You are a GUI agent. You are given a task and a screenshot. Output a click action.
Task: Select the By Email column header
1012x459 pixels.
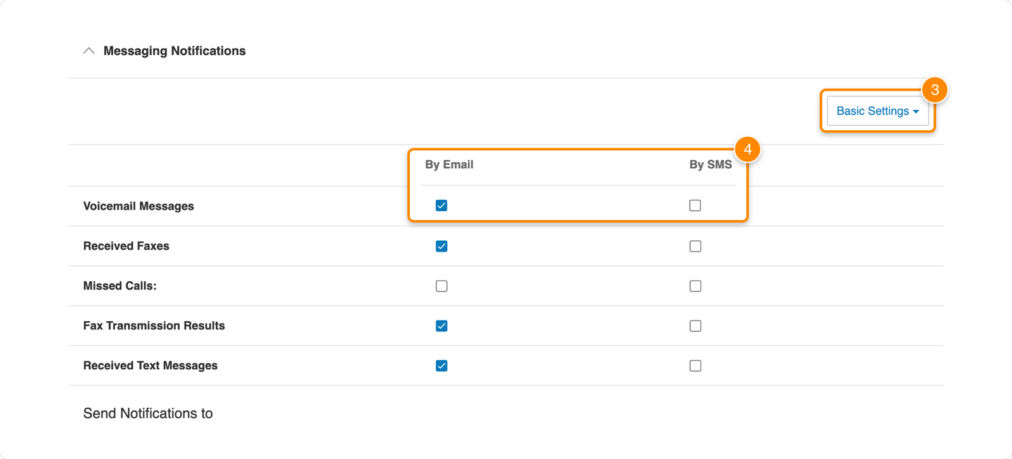[x=450, y=164]
